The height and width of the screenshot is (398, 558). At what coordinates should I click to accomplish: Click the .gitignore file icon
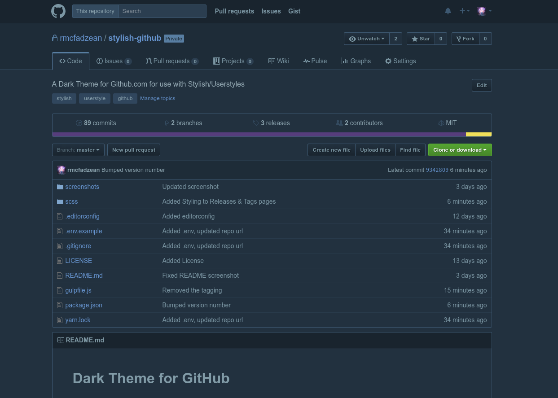click(x=60, y=246)
